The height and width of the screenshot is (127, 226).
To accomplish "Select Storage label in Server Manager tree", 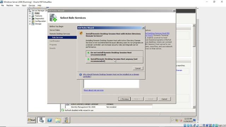I will point(38,24).
